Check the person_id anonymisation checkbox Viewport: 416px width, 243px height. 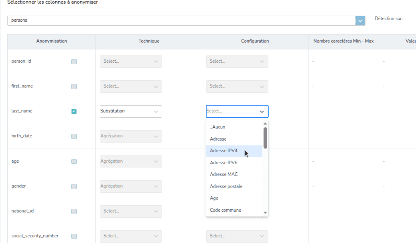(74, 61)
